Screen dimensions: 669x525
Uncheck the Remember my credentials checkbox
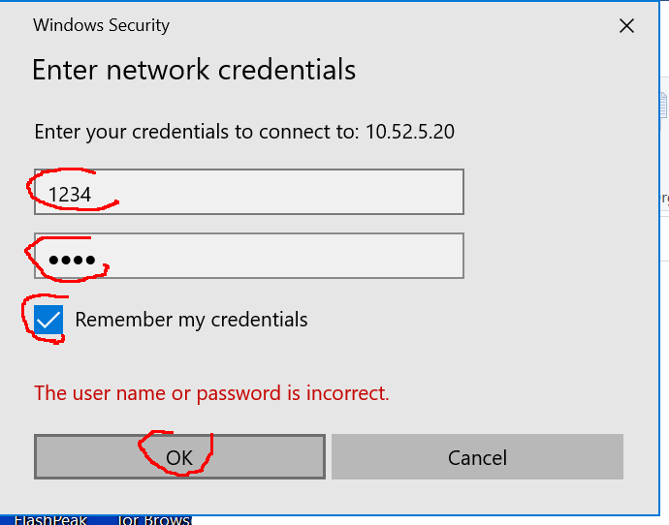point(48,320)
